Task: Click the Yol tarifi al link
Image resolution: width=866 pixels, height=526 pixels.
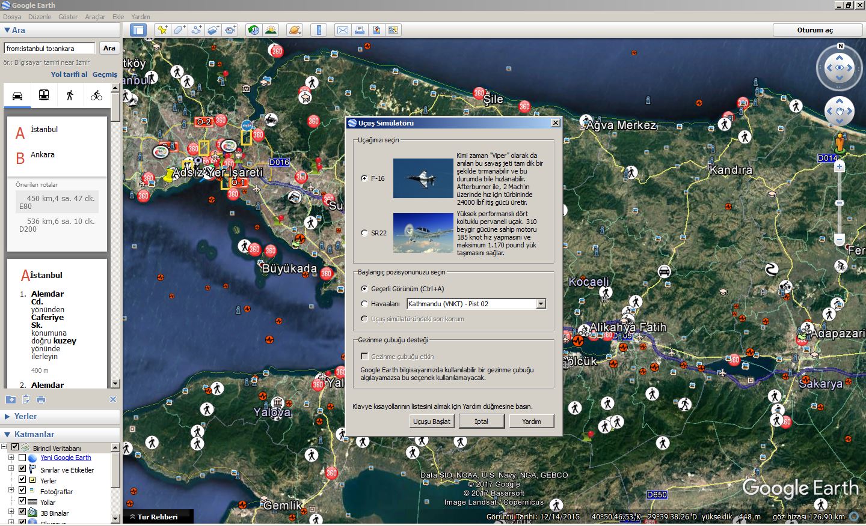Action: (69, 74)
